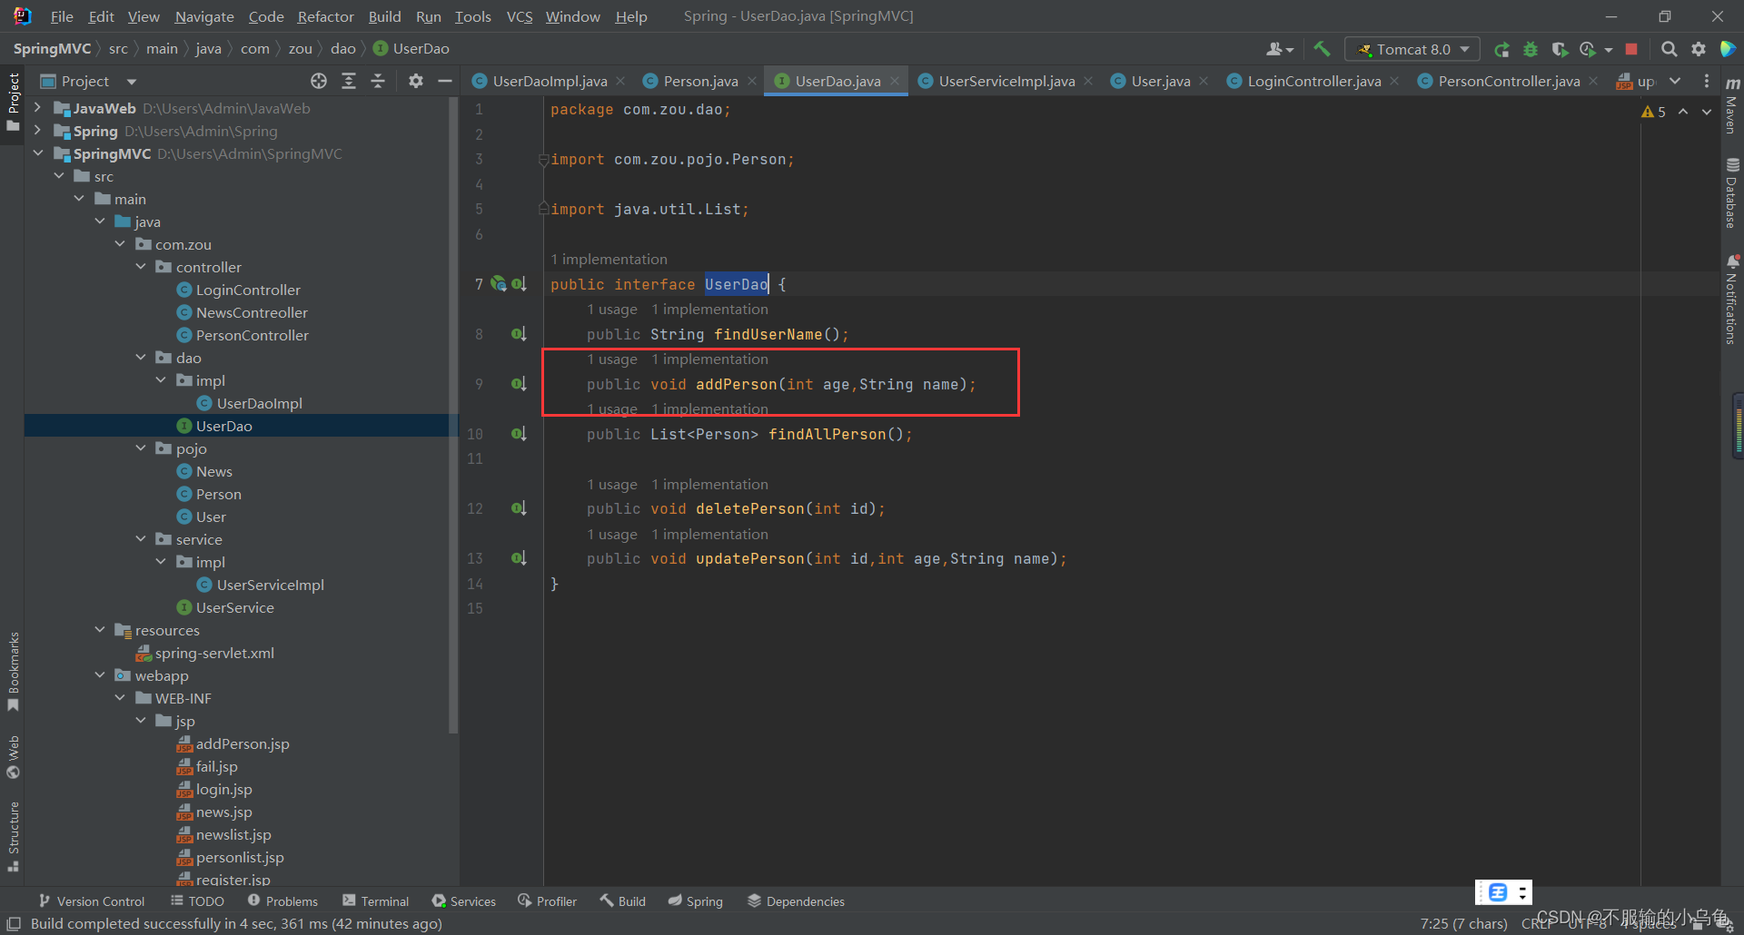Image resolution: width=1744 pixels, height=935 pixels.
Task: Run the app with the green run arrow
Action: tap(1501, 49)
